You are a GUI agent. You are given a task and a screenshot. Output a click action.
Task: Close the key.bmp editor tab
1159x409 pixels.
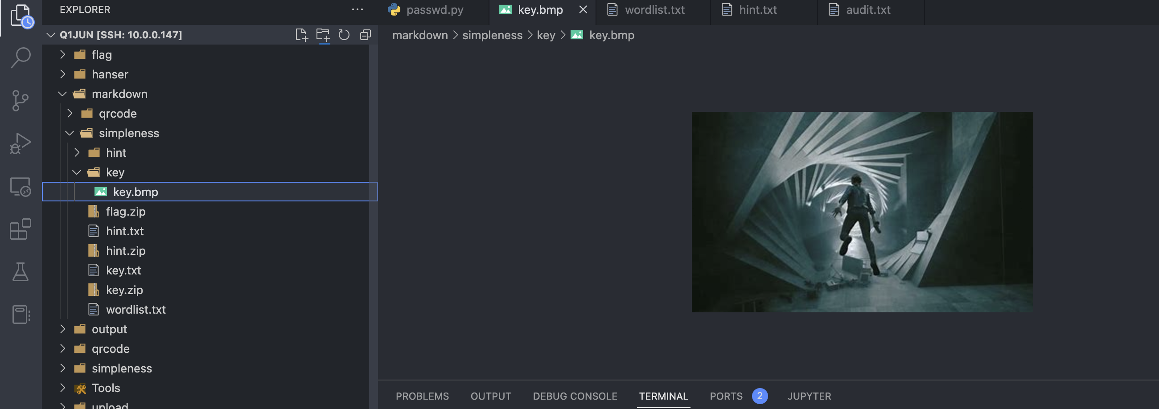click(583, 9)
